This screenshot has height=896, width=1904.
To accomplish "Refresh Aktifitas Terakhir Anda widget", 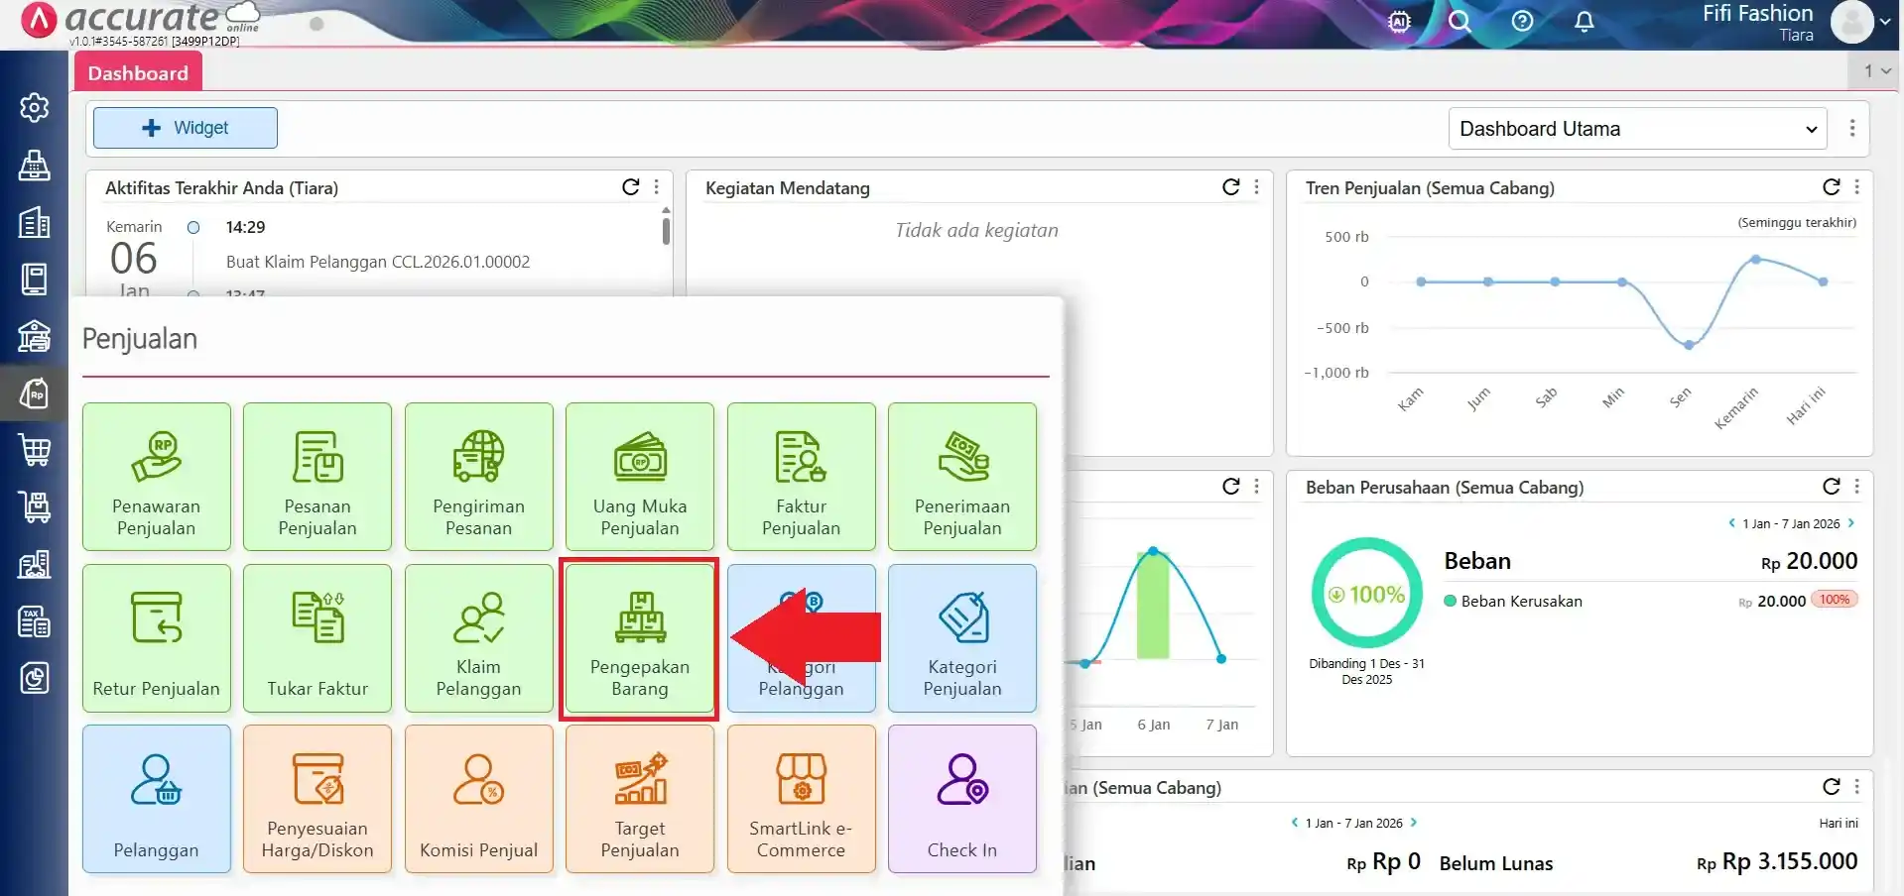I will [631, 187].
